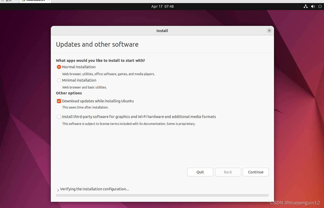Open the network status icon

tap(305, 6)
